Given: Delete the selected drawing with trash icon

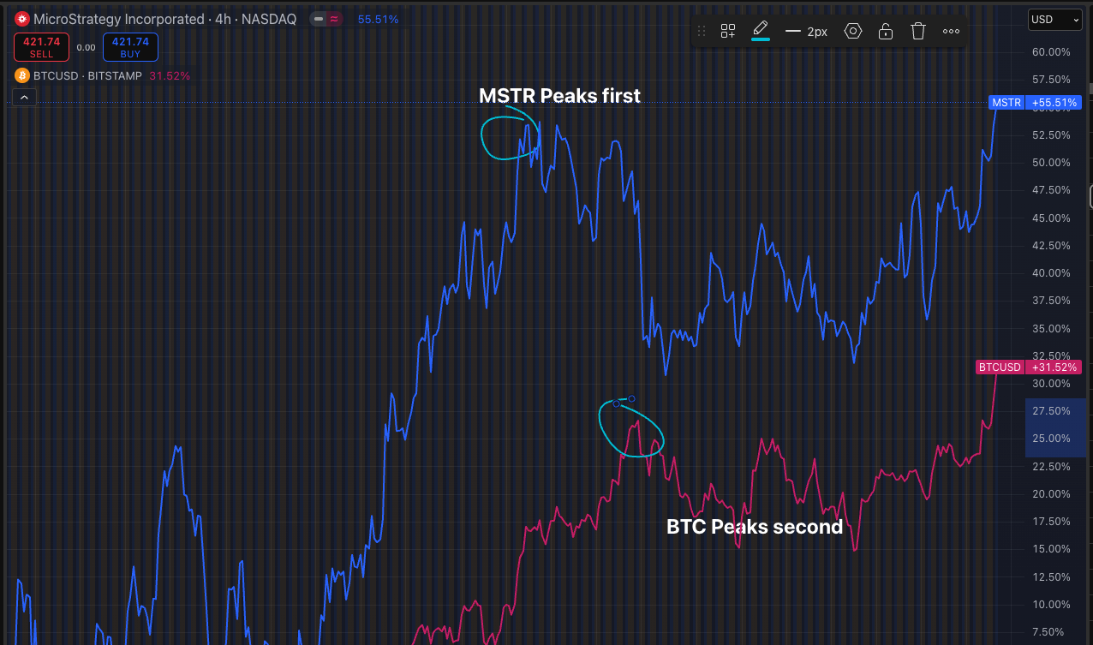Looking at the screenshot, I should pos(918,32).
